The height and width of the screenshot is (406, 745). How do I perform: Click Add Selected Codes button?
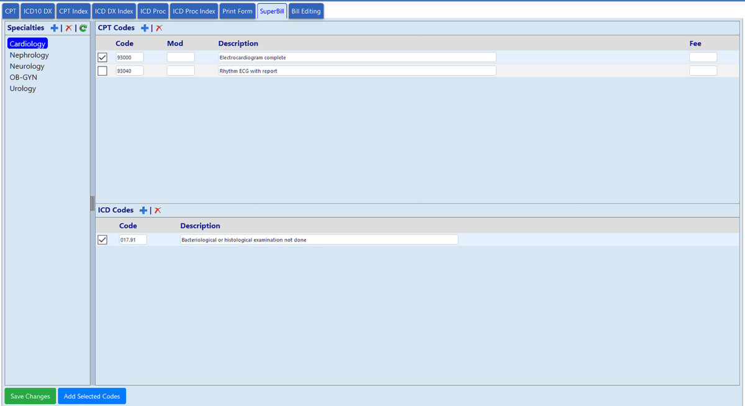pyautogui.click(x=92, y=396)
